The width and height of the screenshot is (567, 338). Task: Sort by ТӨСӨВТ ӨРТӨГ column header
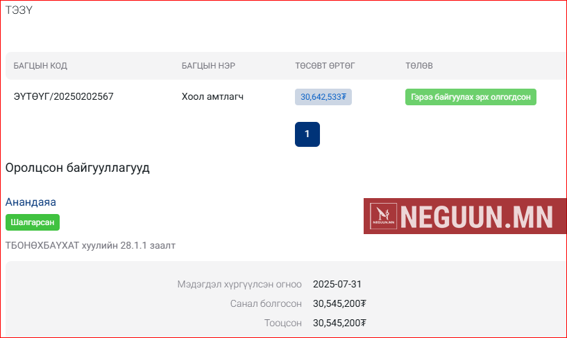tap(324, 66)
